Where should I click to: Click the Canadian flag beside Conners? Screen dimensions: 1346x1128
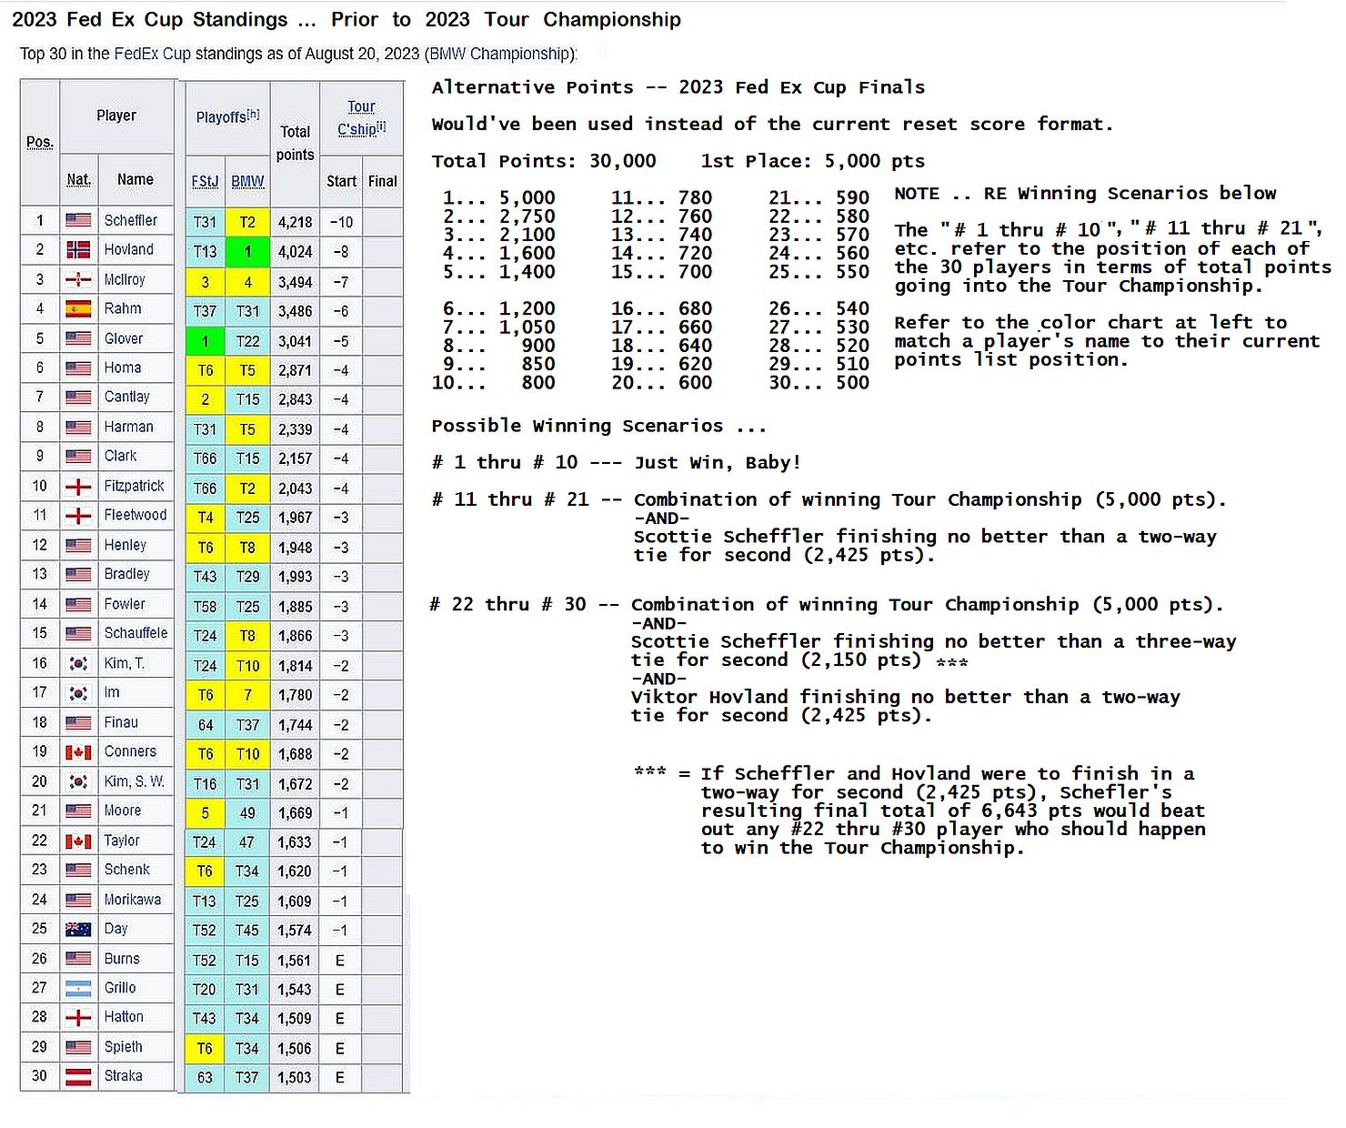pyautogui.click(x=78, y=752)
